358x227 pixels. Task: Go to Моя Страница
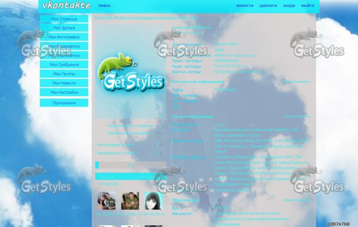tap(64, 19)
